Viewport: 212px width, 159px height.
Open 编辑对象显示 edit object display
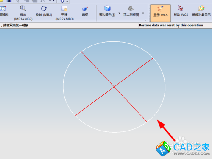coord(201,11)
